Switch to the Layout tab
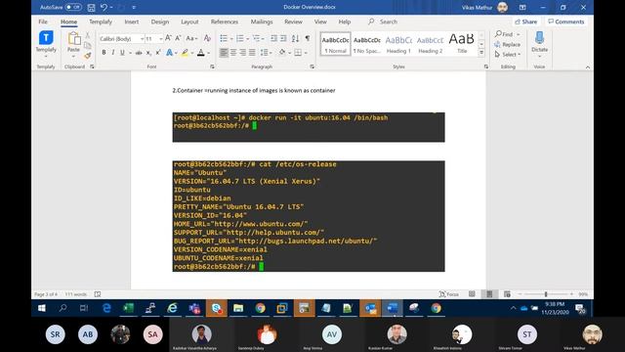625x352 pixels. (x=189, y=22)
